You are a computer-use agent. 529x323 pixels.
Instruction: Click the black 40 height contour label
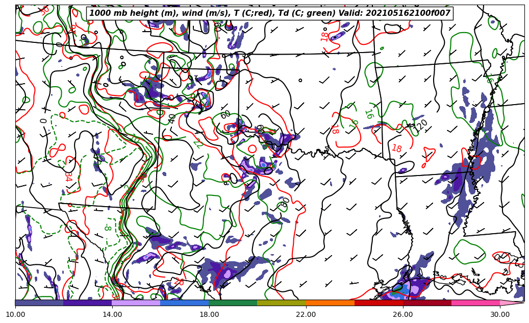[x=172, y=119]
